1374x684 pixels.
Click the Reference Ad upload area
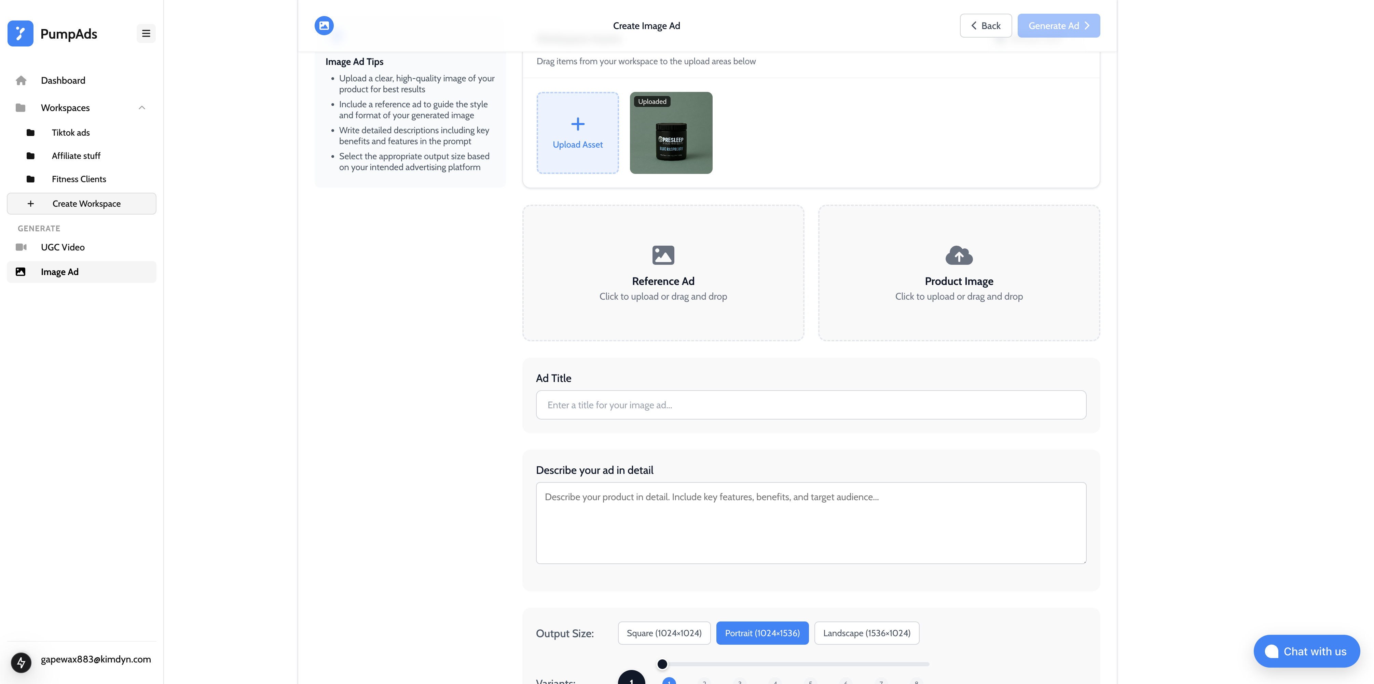click(x=663, y=273)
